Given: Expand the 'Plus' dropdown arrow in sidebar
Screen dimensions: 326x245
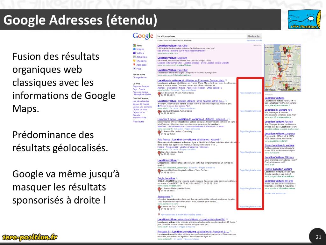Looking at the screenshot, I should pos(134,69).
